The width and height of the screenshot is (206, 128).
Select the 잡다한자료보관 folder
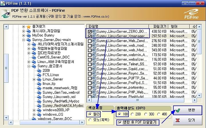49,53
